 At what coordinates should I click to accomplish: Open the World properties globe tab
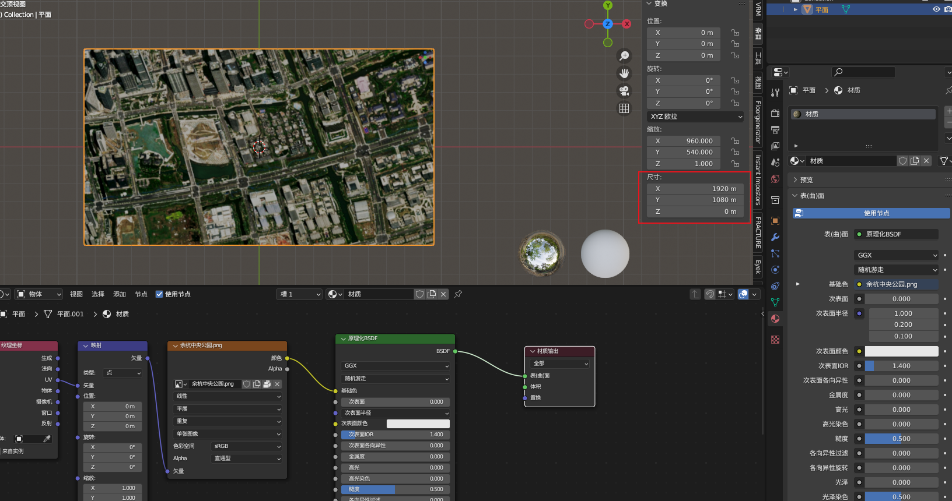pyautogui.click(x=775, y=179)
